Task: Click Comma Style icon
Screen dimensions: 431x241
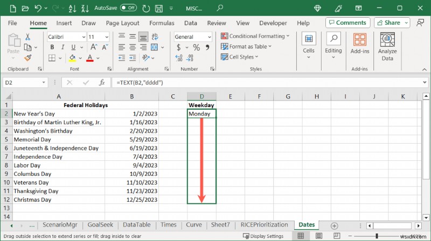Action: [x=207, y=47]
